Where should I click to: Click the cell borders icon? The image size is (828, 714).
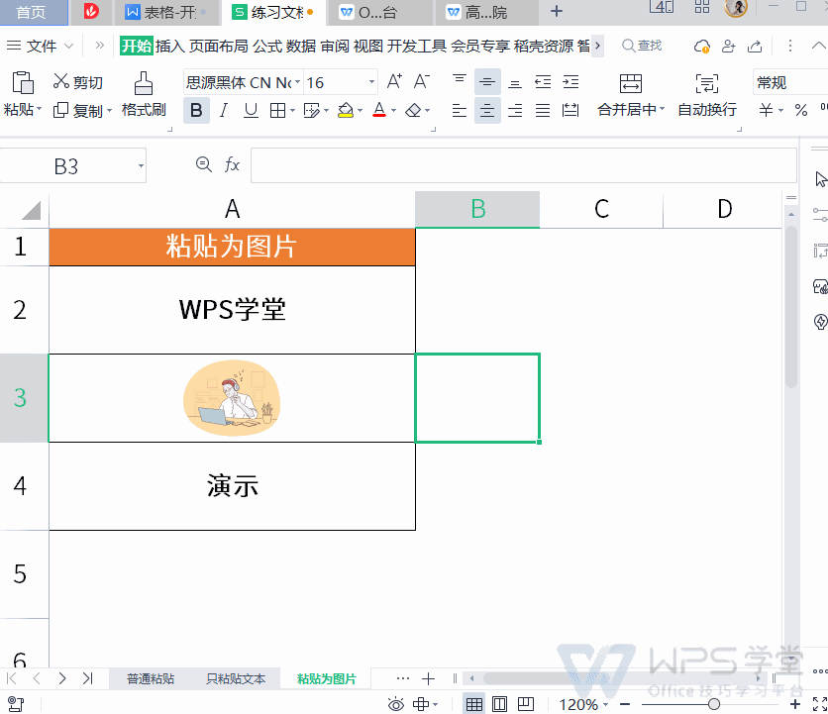pos(277,110)
